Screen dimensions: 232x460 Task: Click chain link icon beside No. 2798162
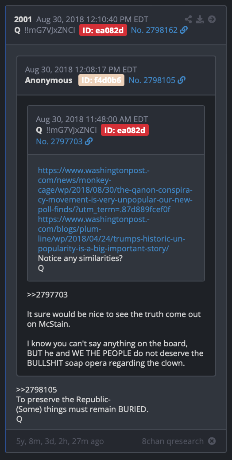click(184, 30)
